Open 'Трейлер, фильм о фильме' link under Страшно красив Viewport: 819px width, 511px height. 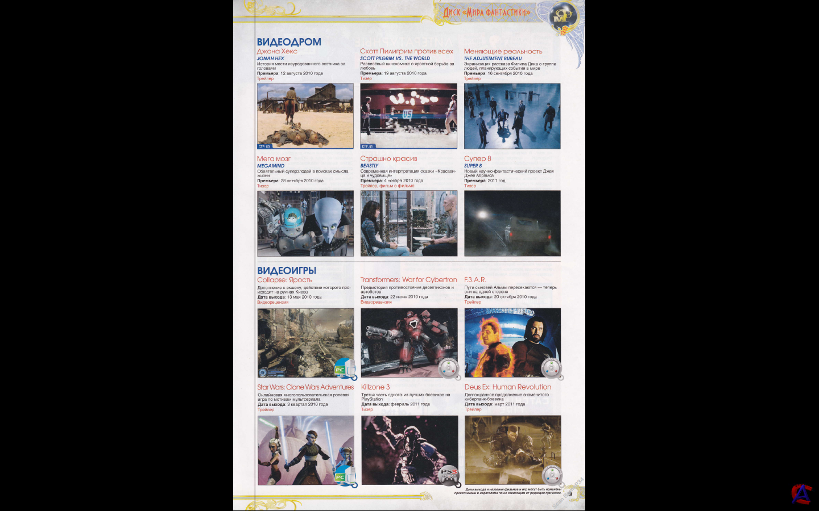pos(387,186)
